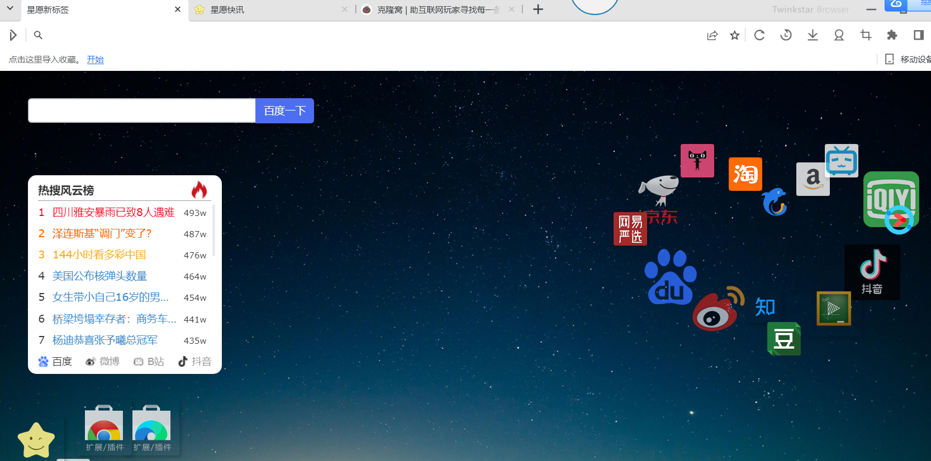
Task: Click the address bar search magnifier icon
Action: click(38, 35)
